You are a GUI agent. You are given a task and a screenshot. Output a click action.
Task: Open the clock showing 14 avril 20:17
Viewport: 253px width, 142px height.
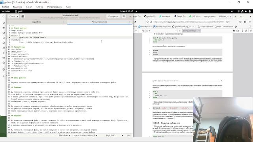126,11
